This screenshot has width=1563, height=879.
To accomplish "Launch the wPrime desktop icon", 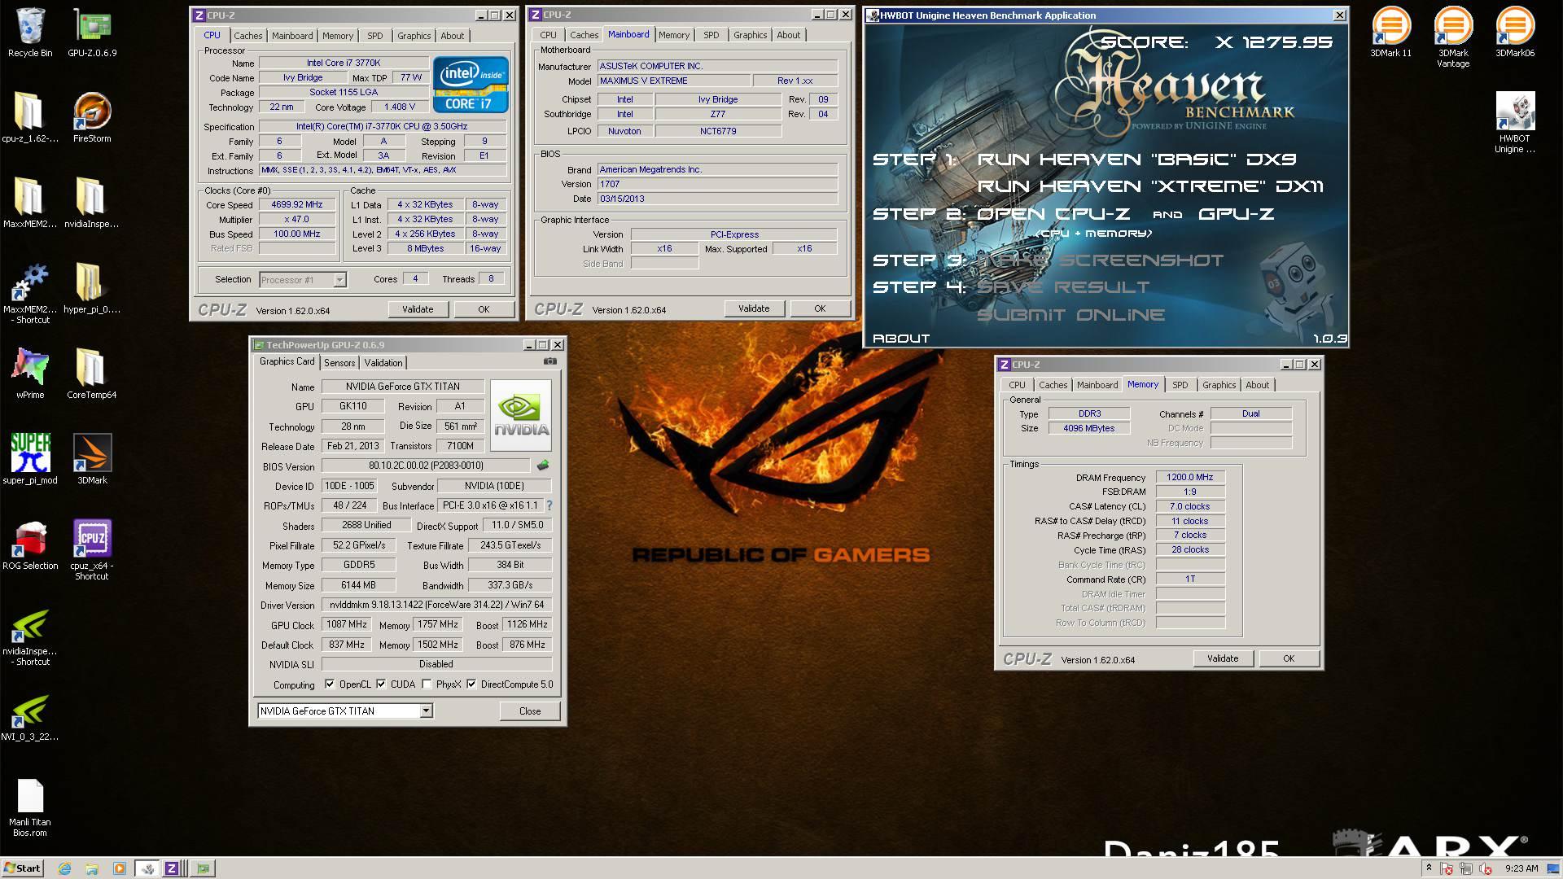I will click(30, 374).
